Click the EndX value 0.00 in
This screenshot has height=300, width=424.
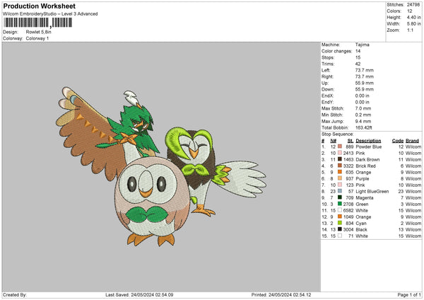(362, 96)
